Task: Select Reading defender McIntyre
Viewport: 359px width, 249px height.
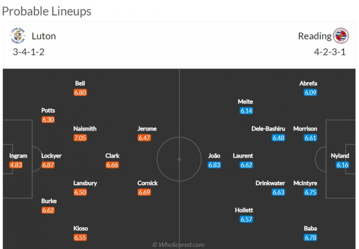Action: 305,183
